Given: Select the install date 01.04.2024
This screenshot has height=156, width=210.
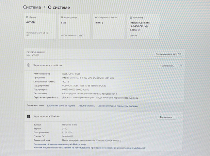Looking at the screenshot, I should [x=67, y=133].
